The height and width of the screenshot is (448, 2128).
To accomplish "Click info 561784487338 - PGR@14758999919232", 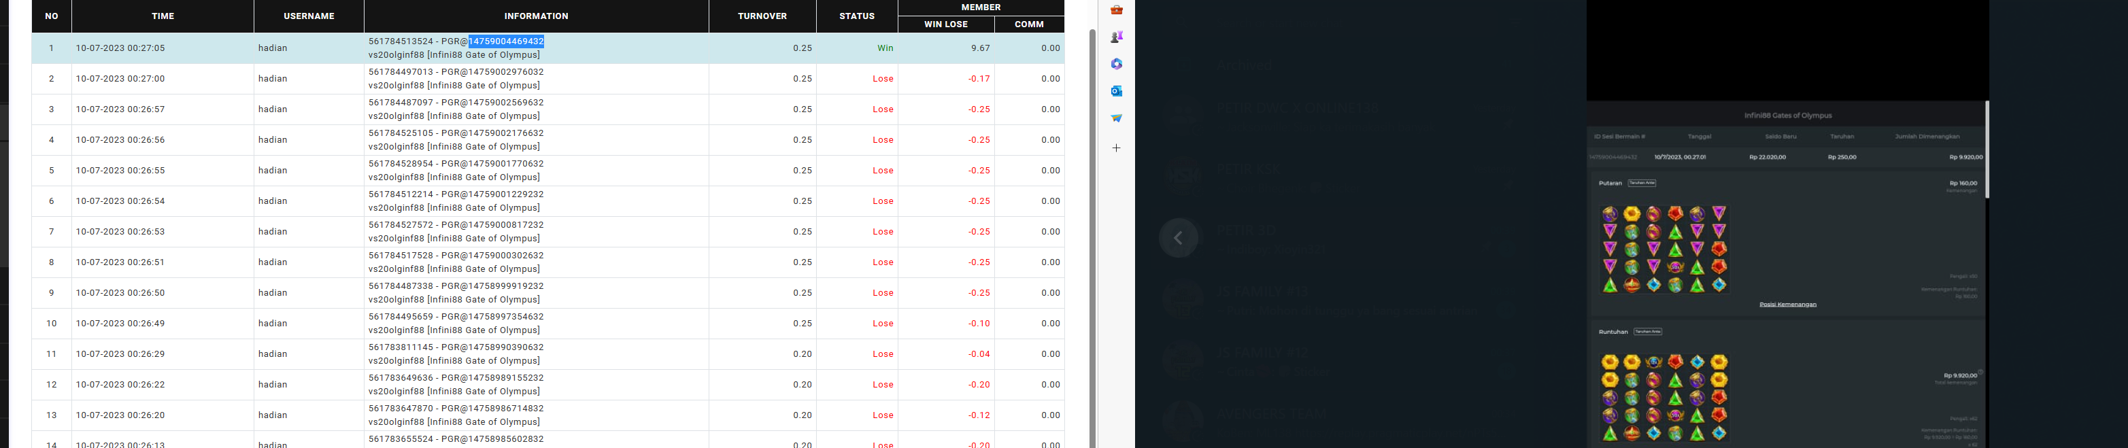I will pyautogui.click(x=456, y=286).
